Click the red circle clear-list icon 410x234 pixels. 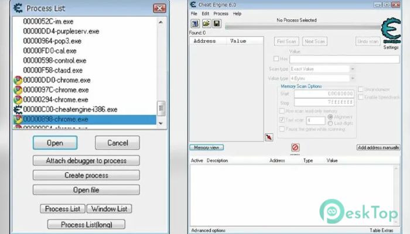coord(295,147)
